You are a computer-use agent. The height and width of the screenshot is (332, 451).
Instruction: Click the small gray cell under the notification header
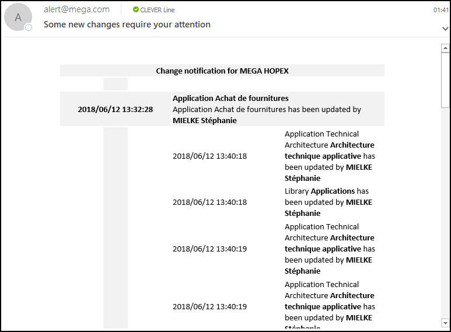click(115, 84)
